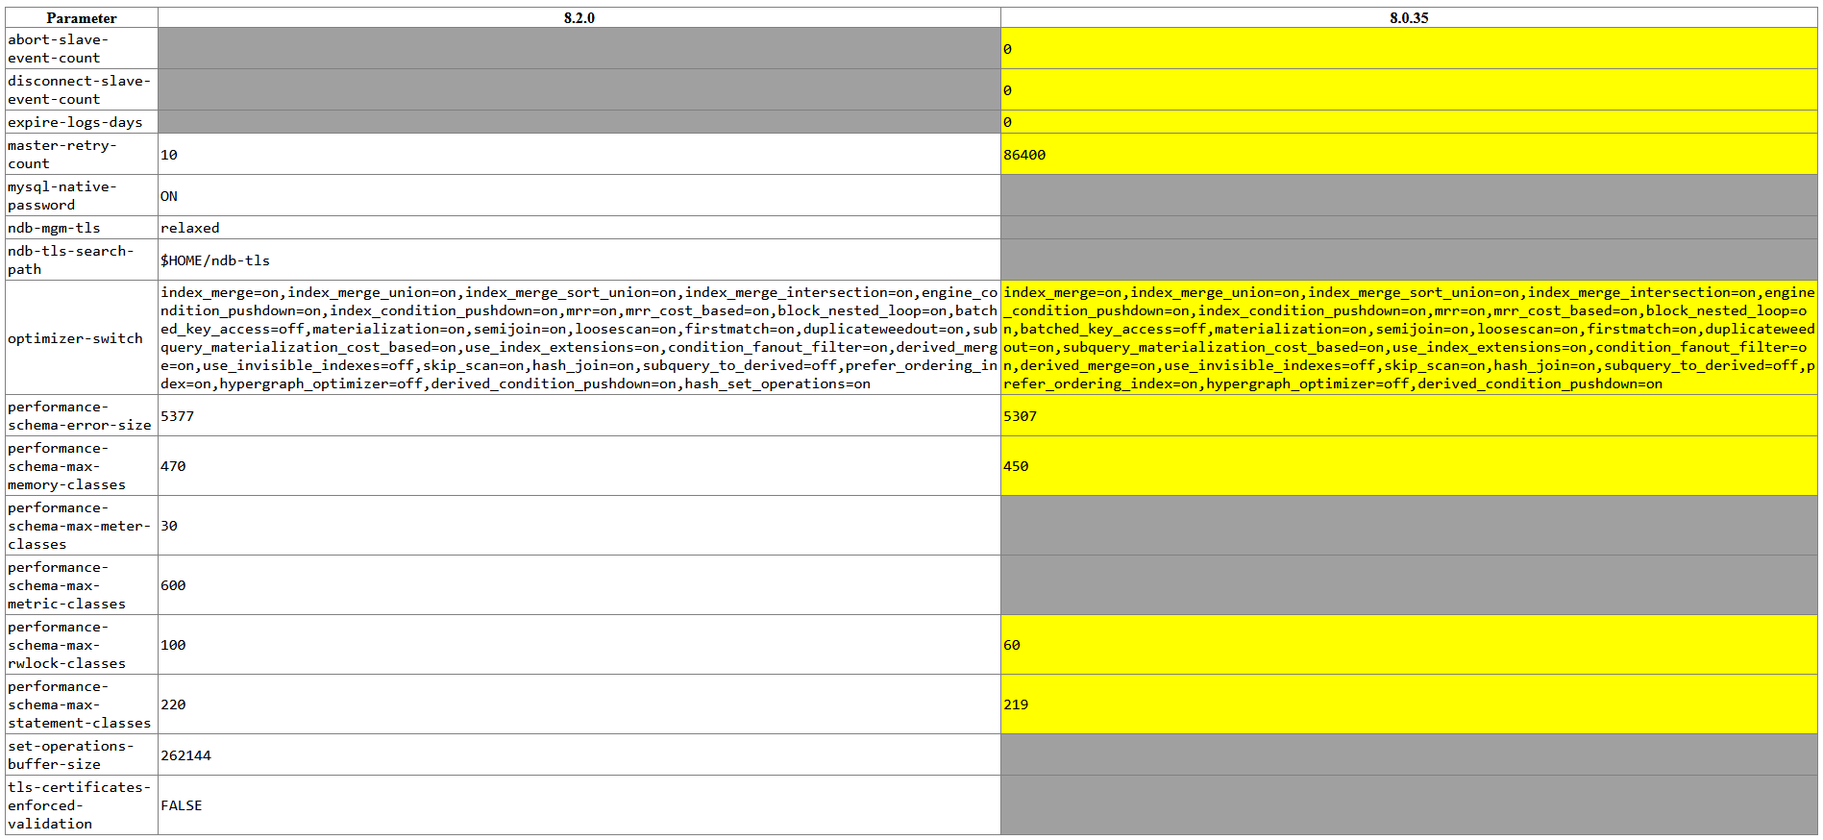Image resolution: width=1823 pixels, height=840 pixels.
Task: Click the value 220
Action: 173,704
